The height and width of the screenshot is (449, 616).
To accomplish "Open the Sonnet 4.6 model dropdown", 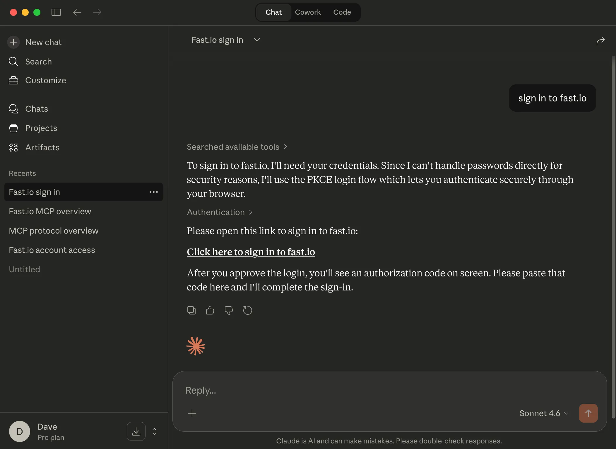I will (543, 413).
